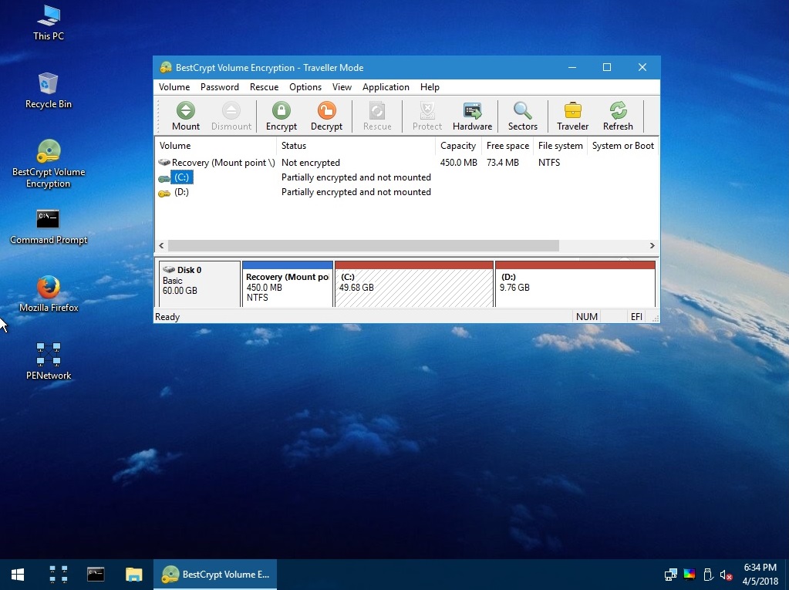This screenshot has width=789, height=590.
Task: Open the PENetwork taskbar icon
Action: [59, 575]
